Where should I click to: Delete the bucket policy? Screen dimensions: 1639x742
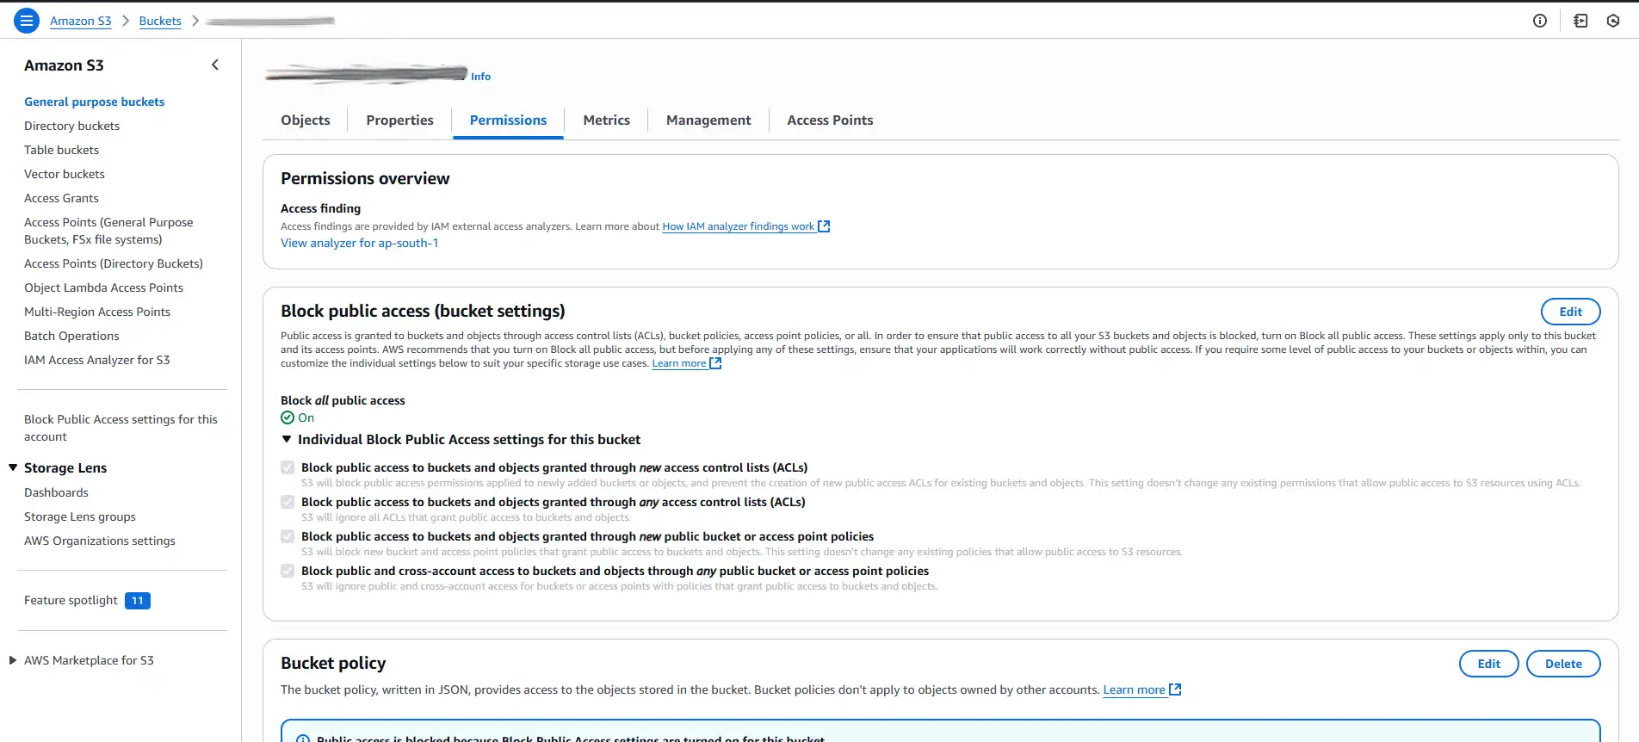1563,664
